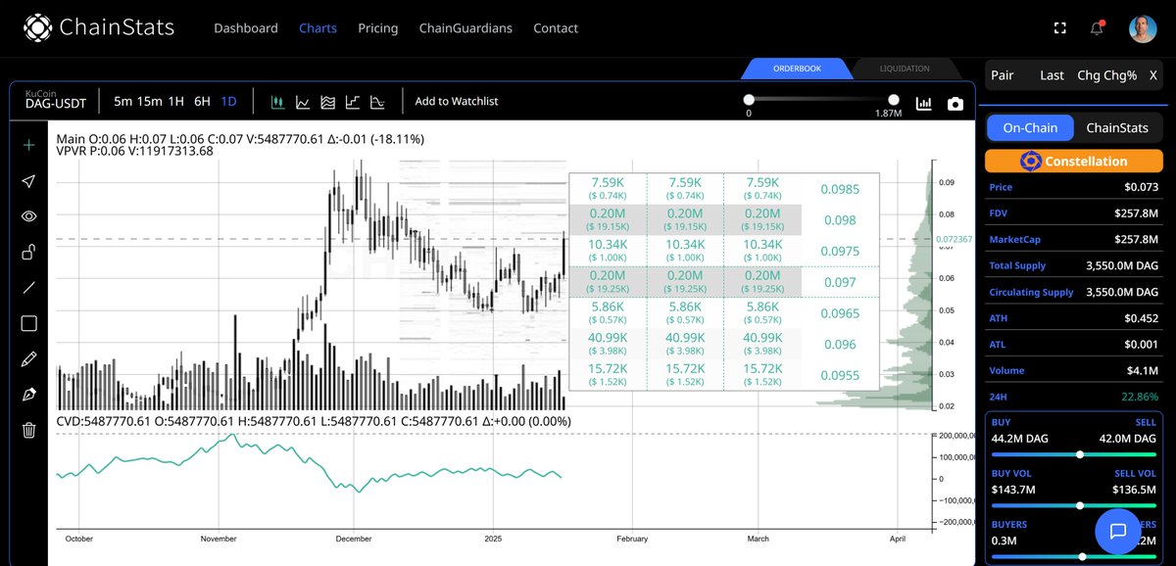
Task: Select the candlestick chart type icon
Action: [277, 102]
